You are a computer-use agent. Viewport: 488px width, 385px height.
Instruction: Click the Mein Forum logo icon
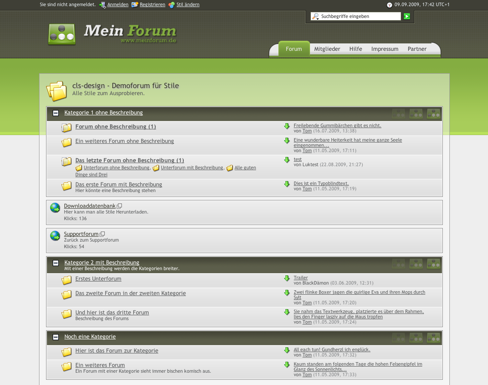tap(61, 34)
